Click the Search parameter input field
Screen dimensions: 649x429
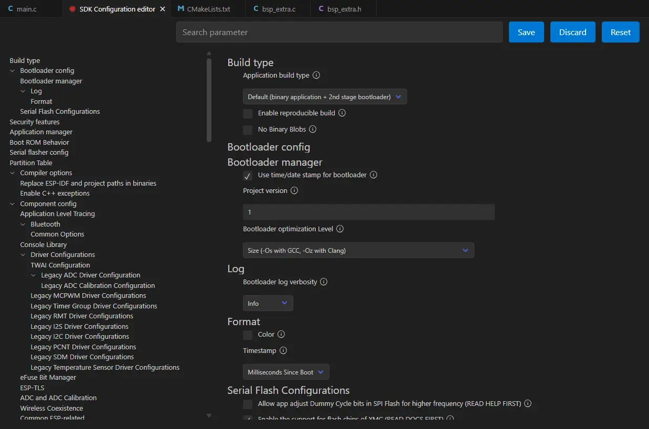(x=339, y=32)
